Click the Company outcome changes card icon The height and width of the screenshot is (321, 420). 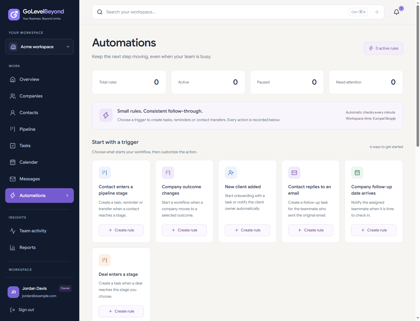168,173
